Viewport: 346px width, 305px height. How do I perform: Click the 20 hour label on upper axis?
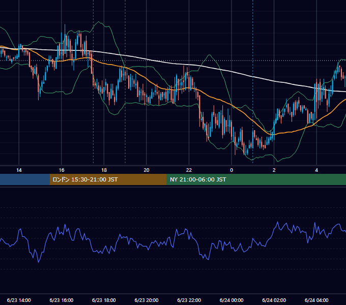click(x=147, y=170)
